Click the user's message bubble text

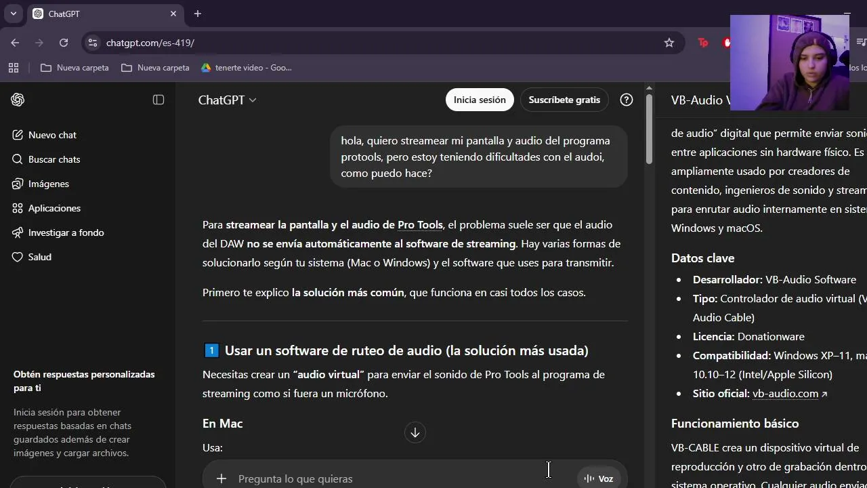(475, 157)
